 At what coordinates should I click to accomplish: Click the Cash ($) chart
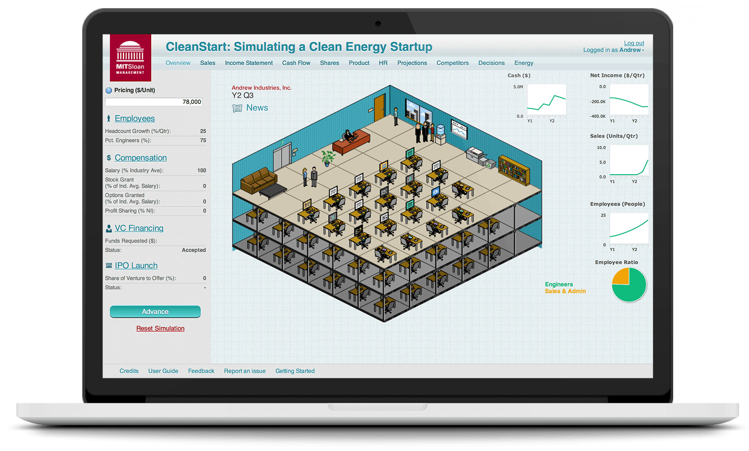coord(547,100)
